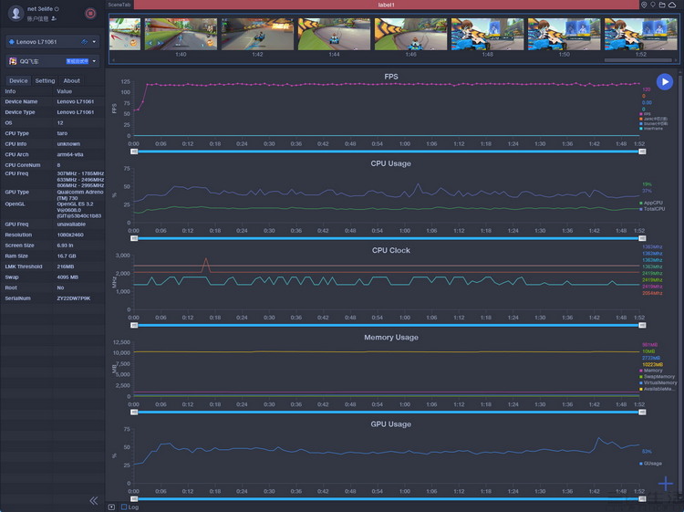Collapse the side panel with the double chevron

coord(94,501)
